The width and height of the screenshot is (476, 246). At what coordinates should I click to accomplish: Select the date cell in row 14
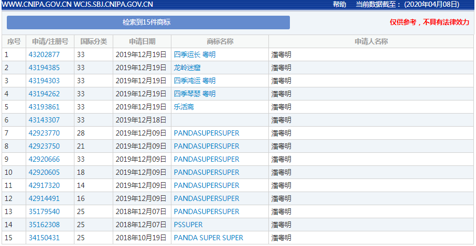pos(141,225)
